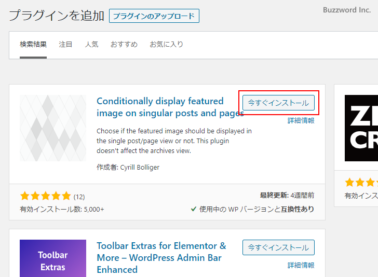This screenshot has height=277, width=378.
Task: Click the star rating on right plugin card
Action: [361, 183]
